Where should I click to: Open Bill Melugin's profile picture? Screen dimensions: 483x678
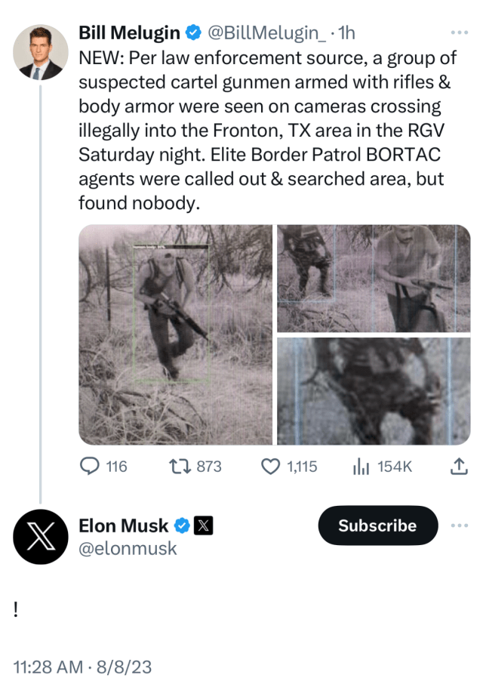(41, 52)
